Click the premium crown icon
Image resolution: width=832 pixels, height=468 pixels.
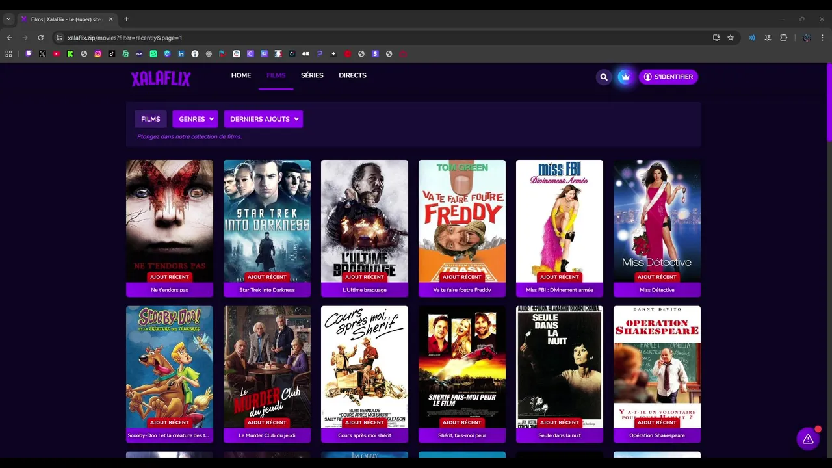click(625, 77)
